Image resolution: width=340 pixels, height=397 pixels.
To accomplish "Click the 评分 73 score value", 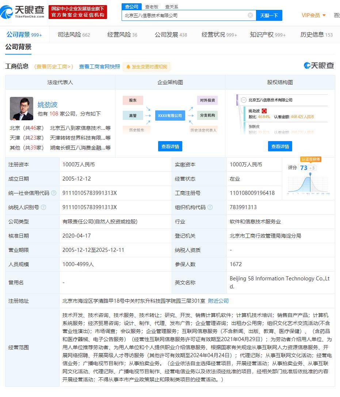I will pyautogui.click(x=303, y=168).
